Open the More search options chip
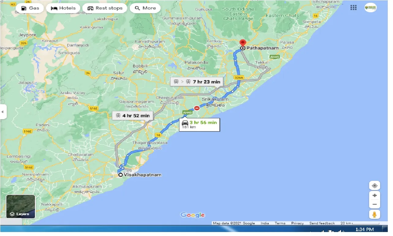Screen dimensions: 393x236 coord(145,8)
